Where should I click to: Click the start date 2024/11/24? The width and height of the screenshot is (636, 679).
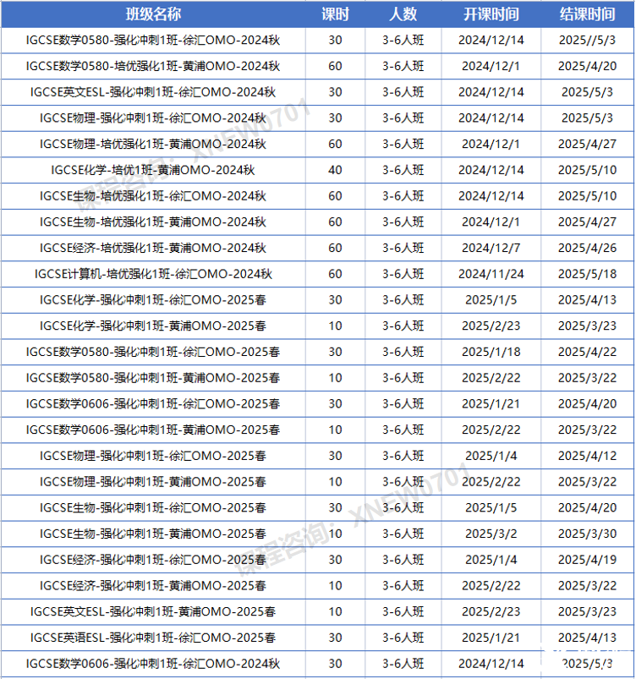[491, 274]
